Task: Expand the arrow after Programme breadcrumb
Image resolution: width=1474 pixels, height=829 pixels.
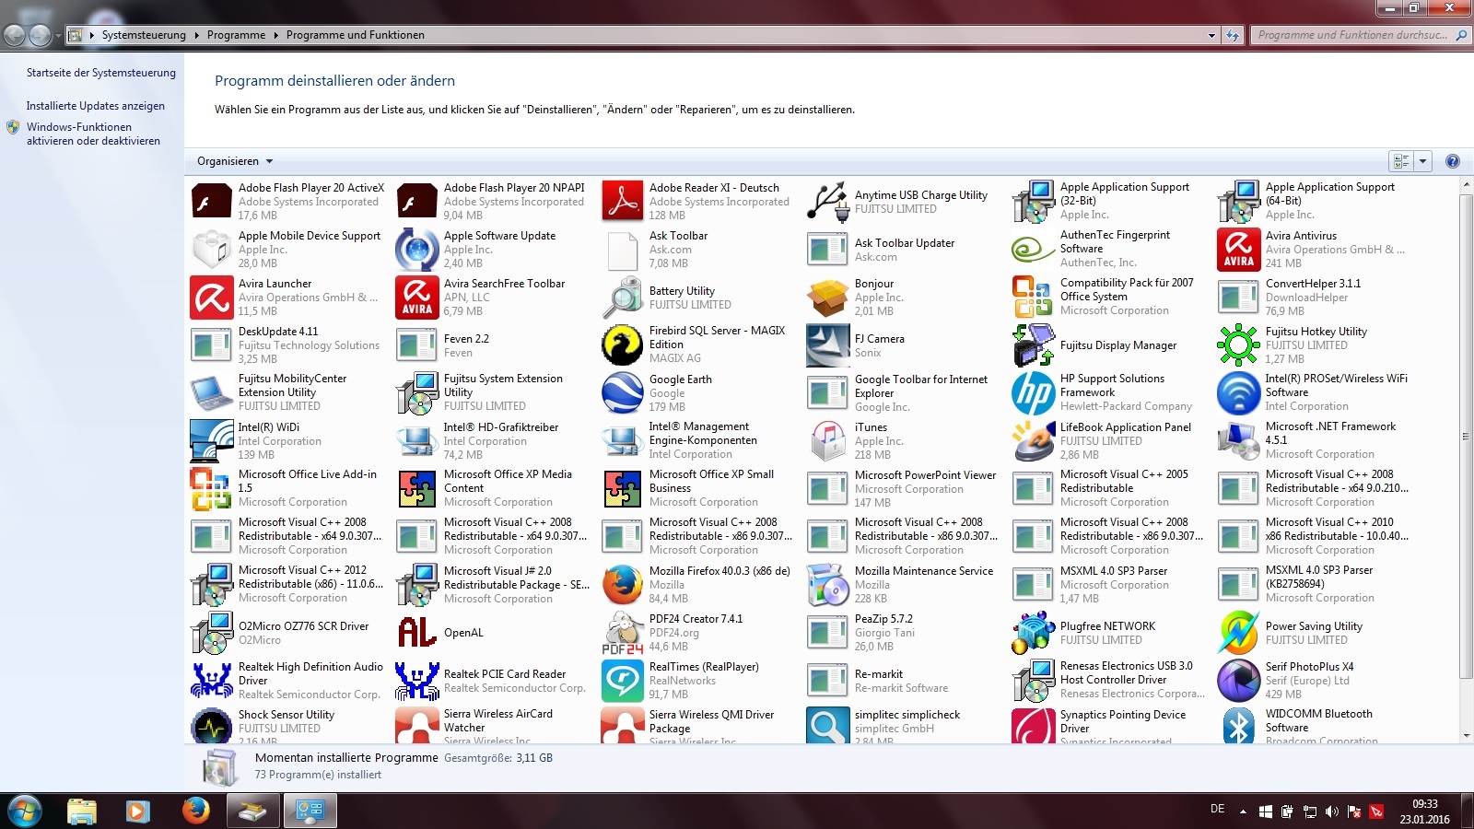Action: (x=275, y=35)
